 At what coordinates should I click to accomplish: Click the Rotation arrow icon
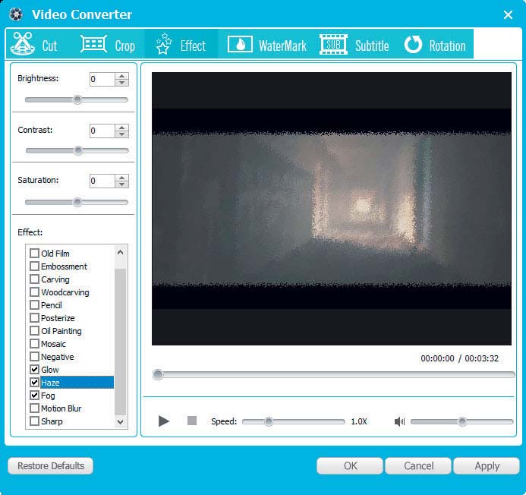tap(413, 44)
